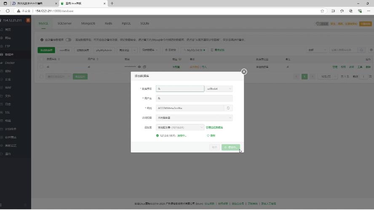Regenerate password with the refresh icon
The width and height of the screenshot is (374, 210).
228,108
